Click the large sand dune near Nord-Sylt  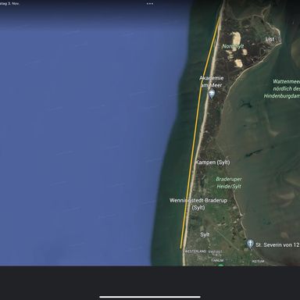[236, 37]
